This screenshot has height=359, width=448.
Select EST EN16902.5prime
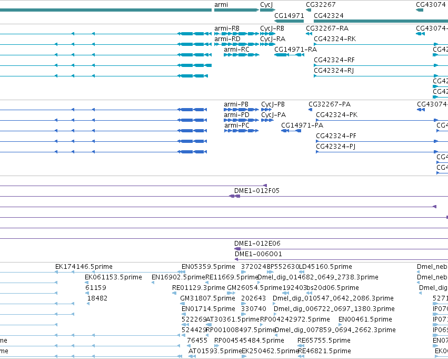[153, 283]
